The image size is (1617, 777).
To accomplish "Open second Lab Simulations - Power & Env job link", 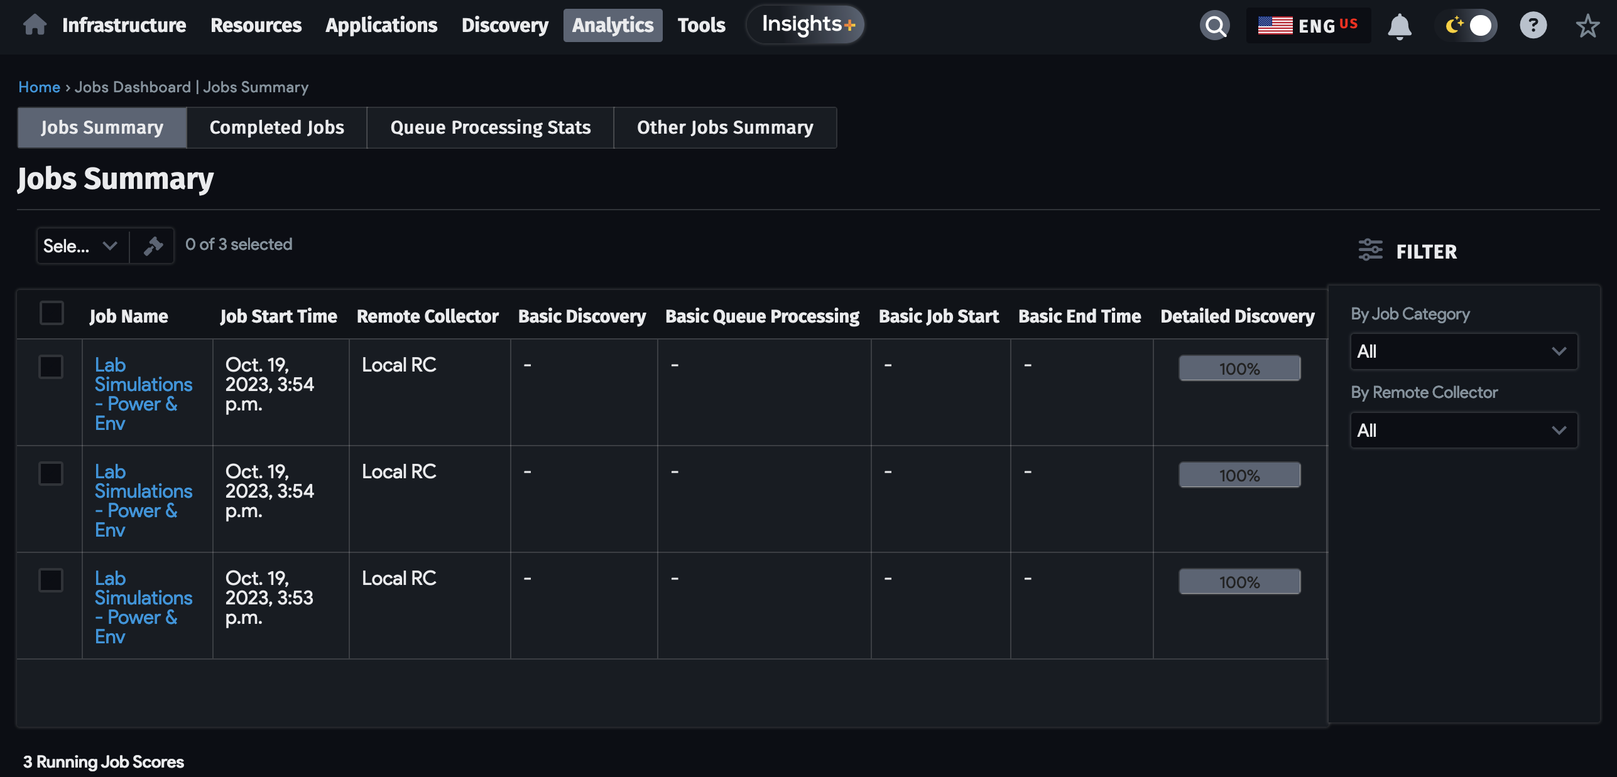I will click(143, 501).
